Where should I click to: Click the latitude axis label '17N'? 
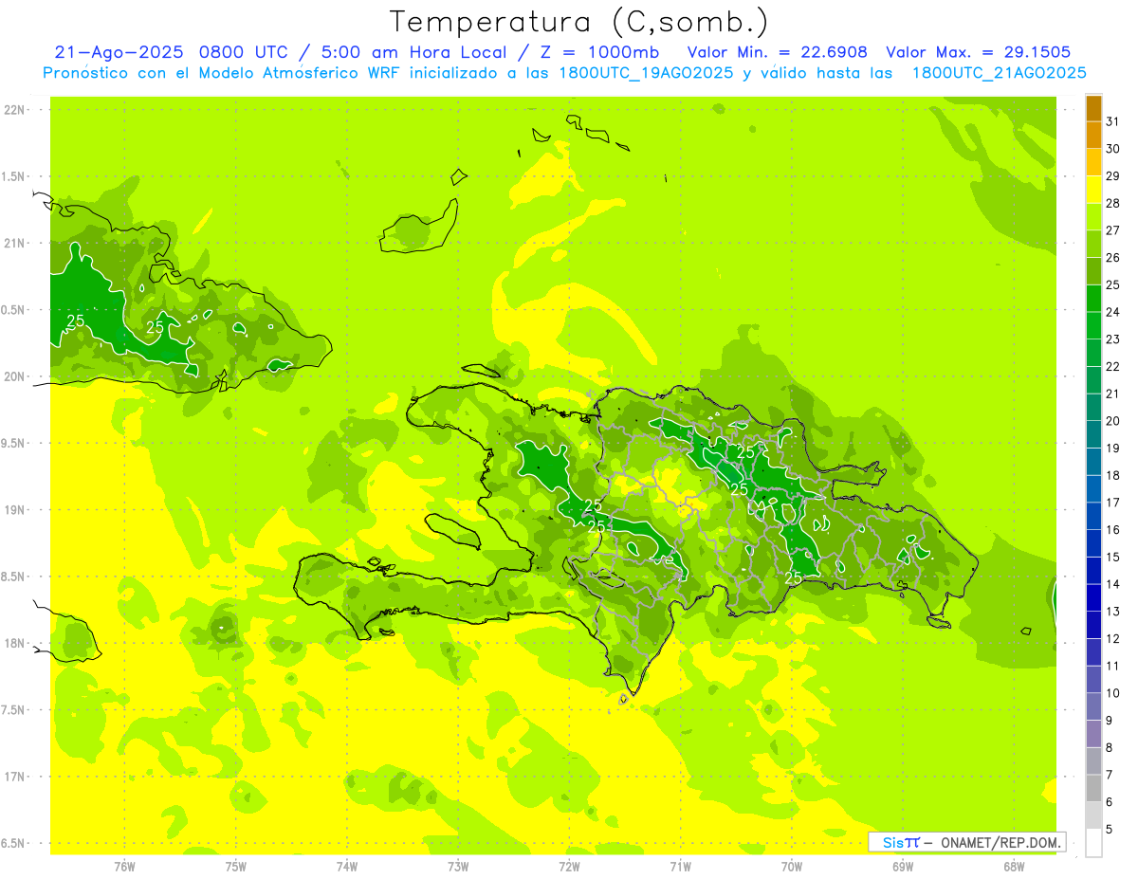tap(14, 777)
